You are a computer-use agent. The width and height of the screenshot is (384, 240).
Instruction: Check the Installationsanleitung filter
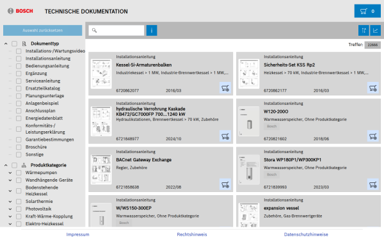(x=19, y=58)
